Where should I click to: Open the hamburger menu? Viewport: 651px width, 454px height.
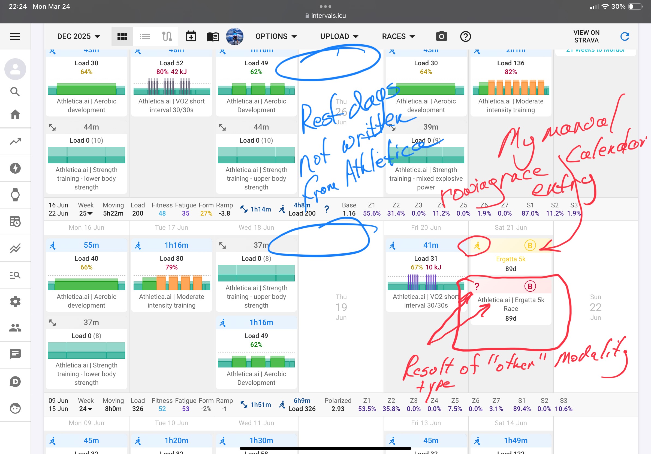point(15,36)
